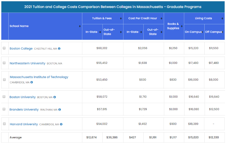Sort the Off Campus living costs column
The width and height of the screenshot is (227, 145).
tap(223, 32)
